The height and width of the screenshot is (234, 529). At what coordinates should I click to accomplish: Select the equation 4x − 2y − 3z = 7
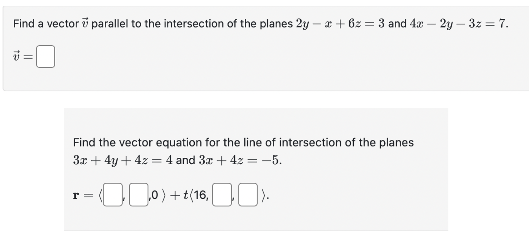pos(458,23)
